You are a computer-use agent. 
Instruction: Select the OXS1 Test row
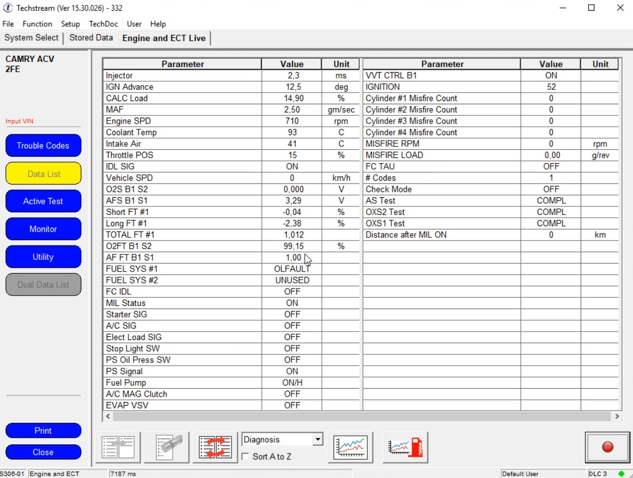(x=490, y=223)
